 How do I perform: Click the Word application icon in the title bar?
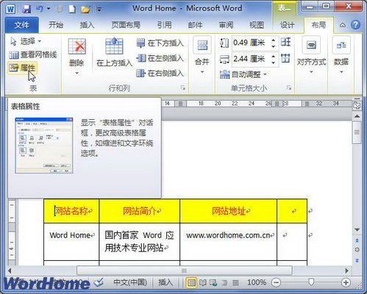10,10
